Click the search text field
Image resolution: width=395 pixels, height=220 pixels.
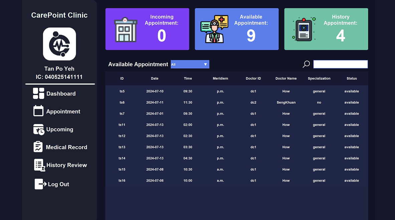point(340,64)
